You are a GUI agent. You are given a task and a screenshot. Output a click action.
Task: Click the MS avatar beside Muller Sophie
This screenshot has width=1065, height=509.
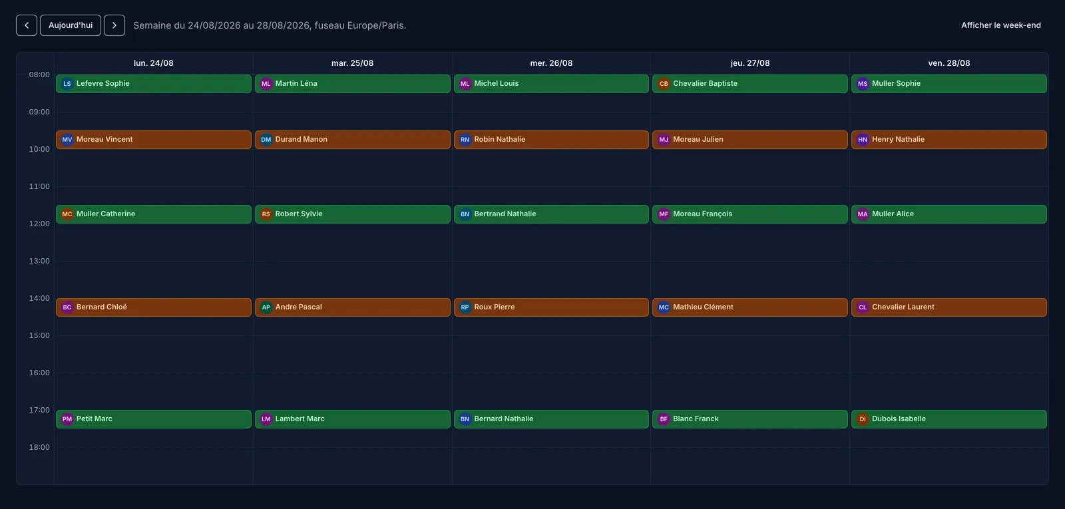pyautogui.click(x=863, y=84)
